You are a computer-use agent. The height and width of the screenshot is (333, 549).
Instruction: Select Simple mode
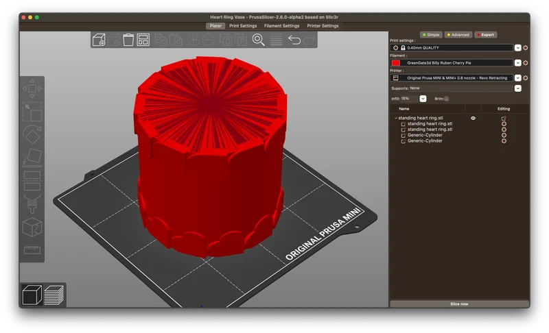click(431, 34)
